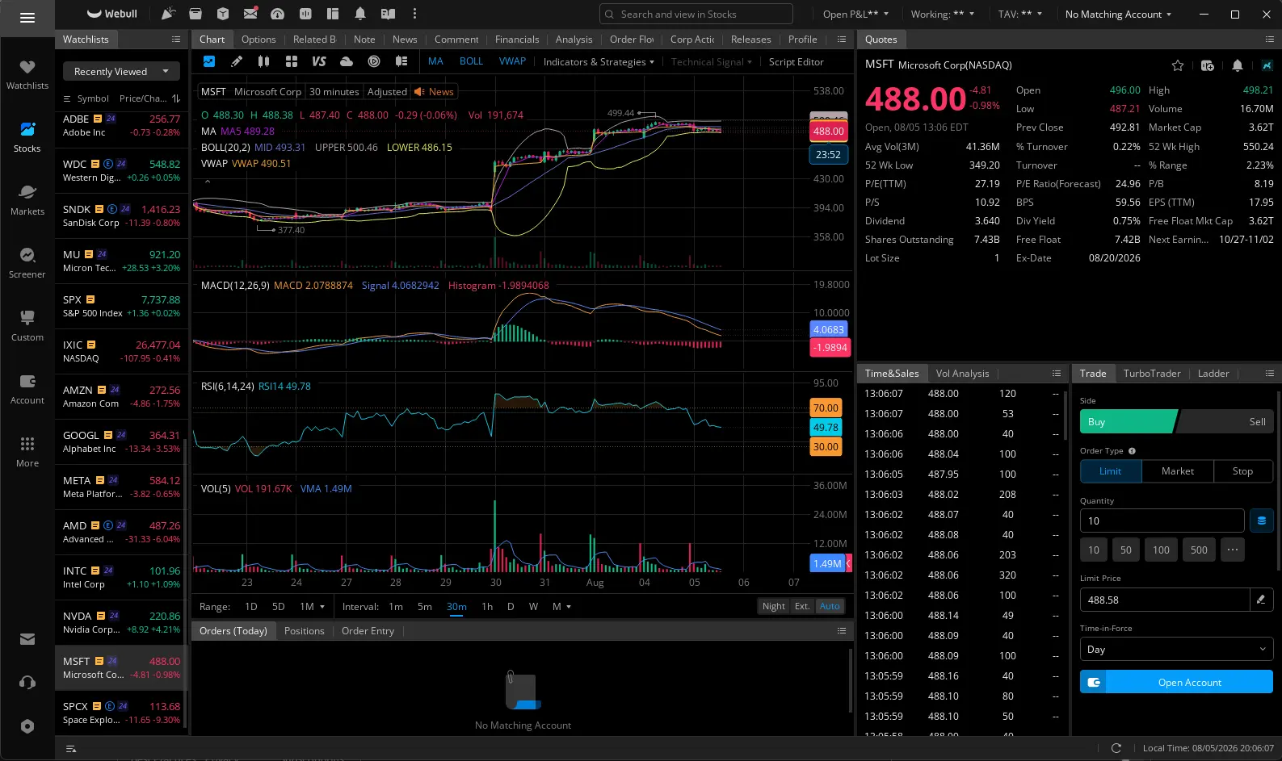
Task: Click the VS compare icon on chart toolbar
Action: coord(319,61)
